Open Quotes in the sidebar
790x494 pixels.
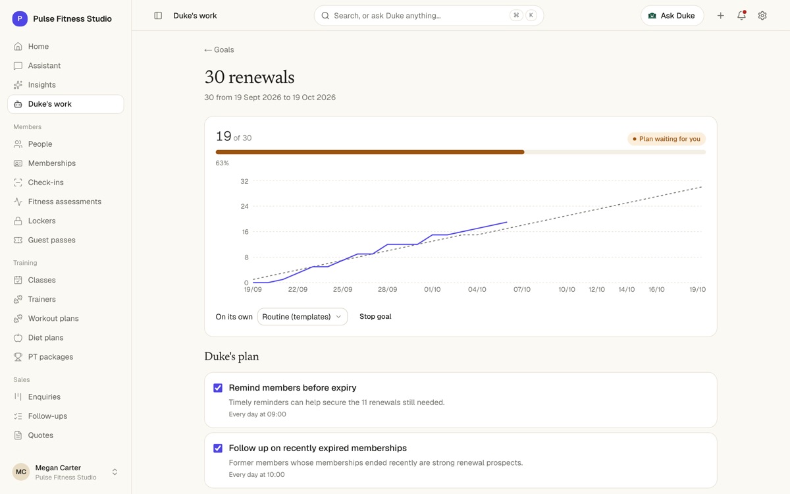(x=65, y=435)
